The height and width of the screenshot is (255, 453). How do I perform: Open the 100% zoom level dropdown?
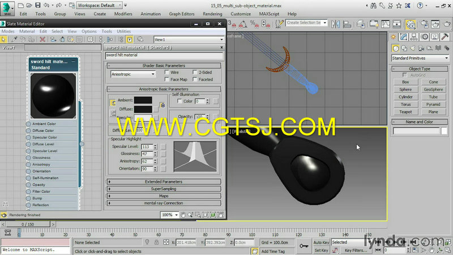pyautogui.click(x=169, y=215)
